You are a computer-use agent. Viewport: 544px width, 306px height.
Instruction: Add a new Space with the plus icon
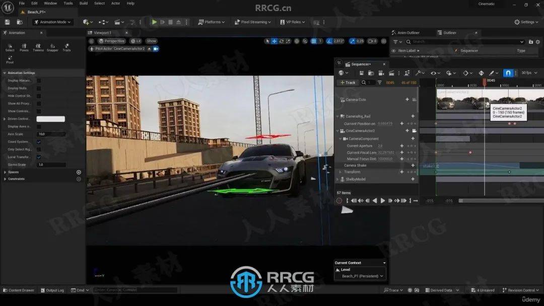(x=79, y=172)
